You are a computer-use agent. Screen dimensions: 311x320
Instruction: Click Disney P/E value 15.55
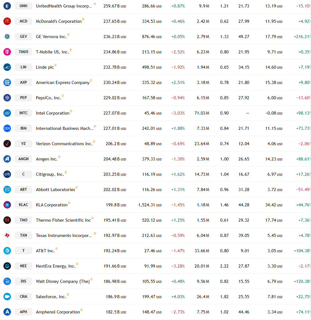coord(244,281)
